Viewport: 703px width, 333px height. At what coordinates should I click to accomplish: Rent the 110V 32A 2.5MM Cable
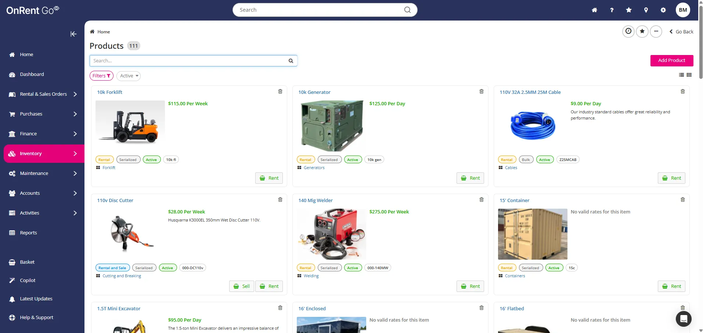(671, 178)
